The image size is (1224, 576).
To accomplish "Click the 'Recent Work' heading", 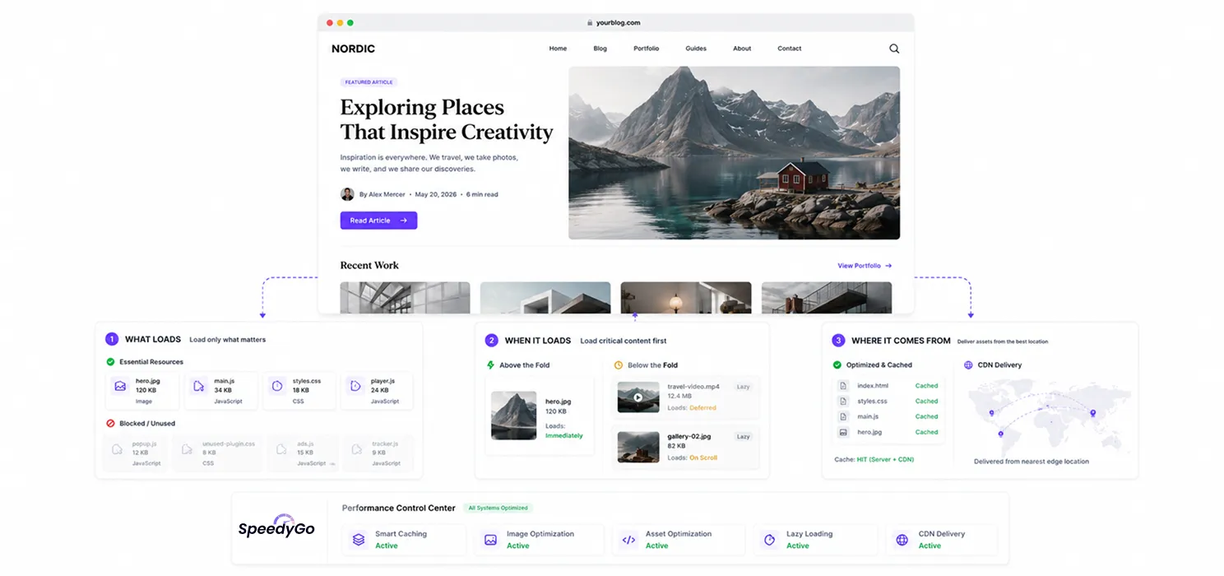I will point(369,265).
